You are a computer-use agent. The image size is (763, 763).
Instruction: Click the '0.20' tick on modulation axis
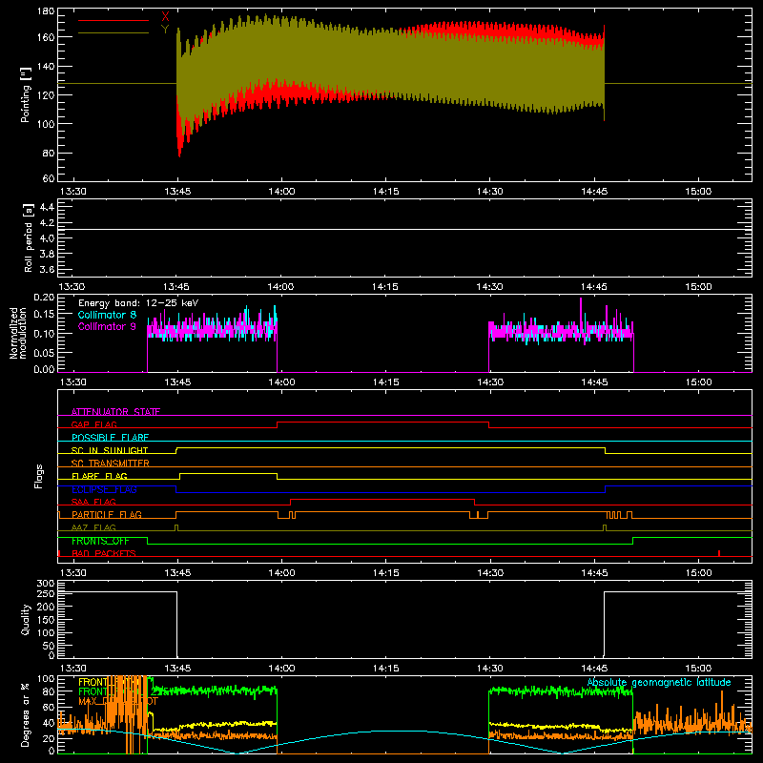[x=44, y=298]
